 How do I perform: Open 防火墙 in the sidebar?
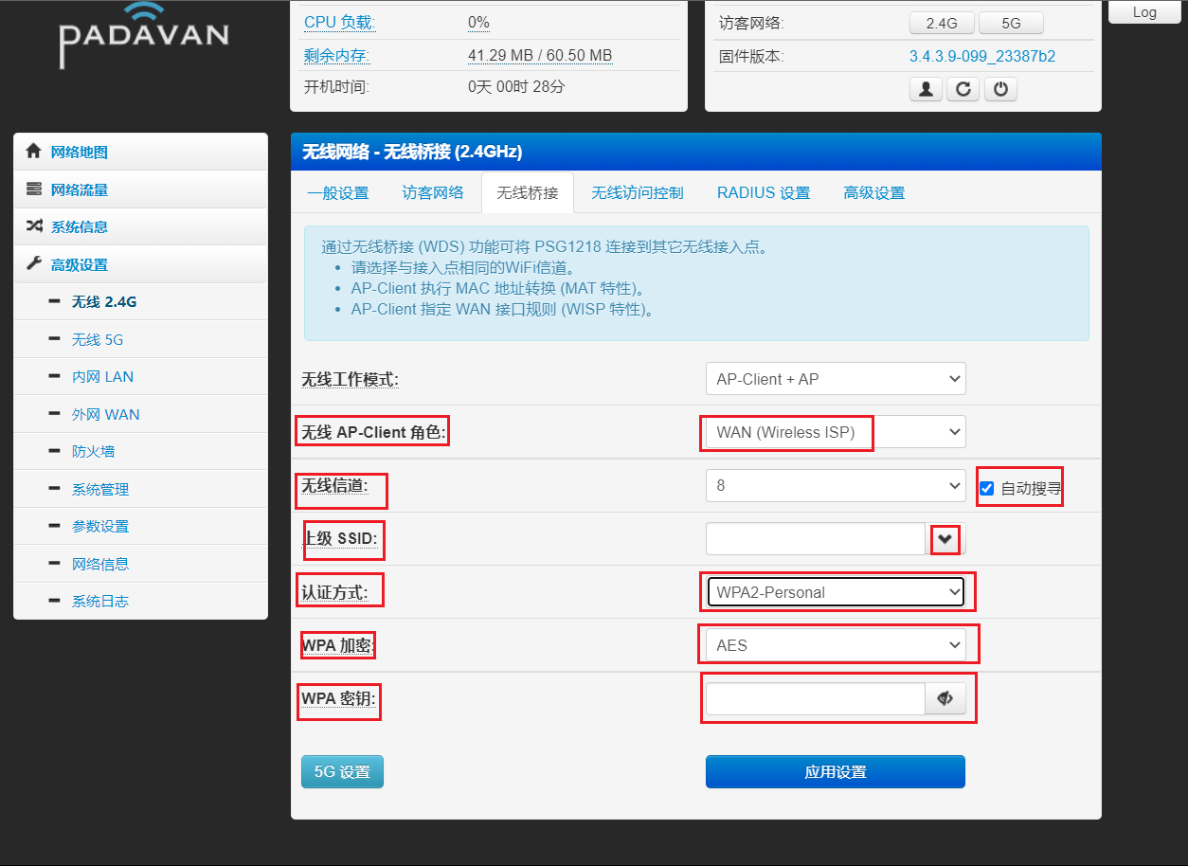click(93, 452)
